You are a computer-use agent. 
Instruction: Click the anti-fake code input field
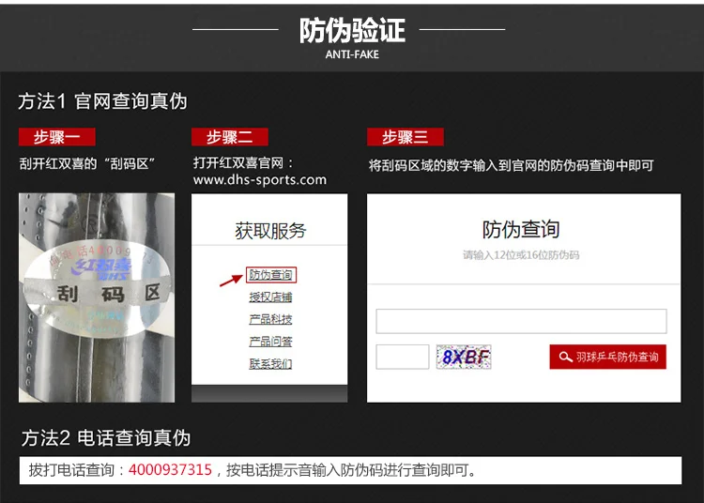click(521, 321)
